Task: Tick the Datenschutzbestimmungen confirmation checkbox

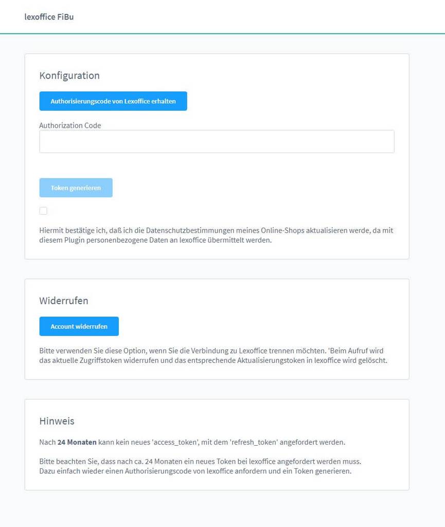Action: [43, 210]
